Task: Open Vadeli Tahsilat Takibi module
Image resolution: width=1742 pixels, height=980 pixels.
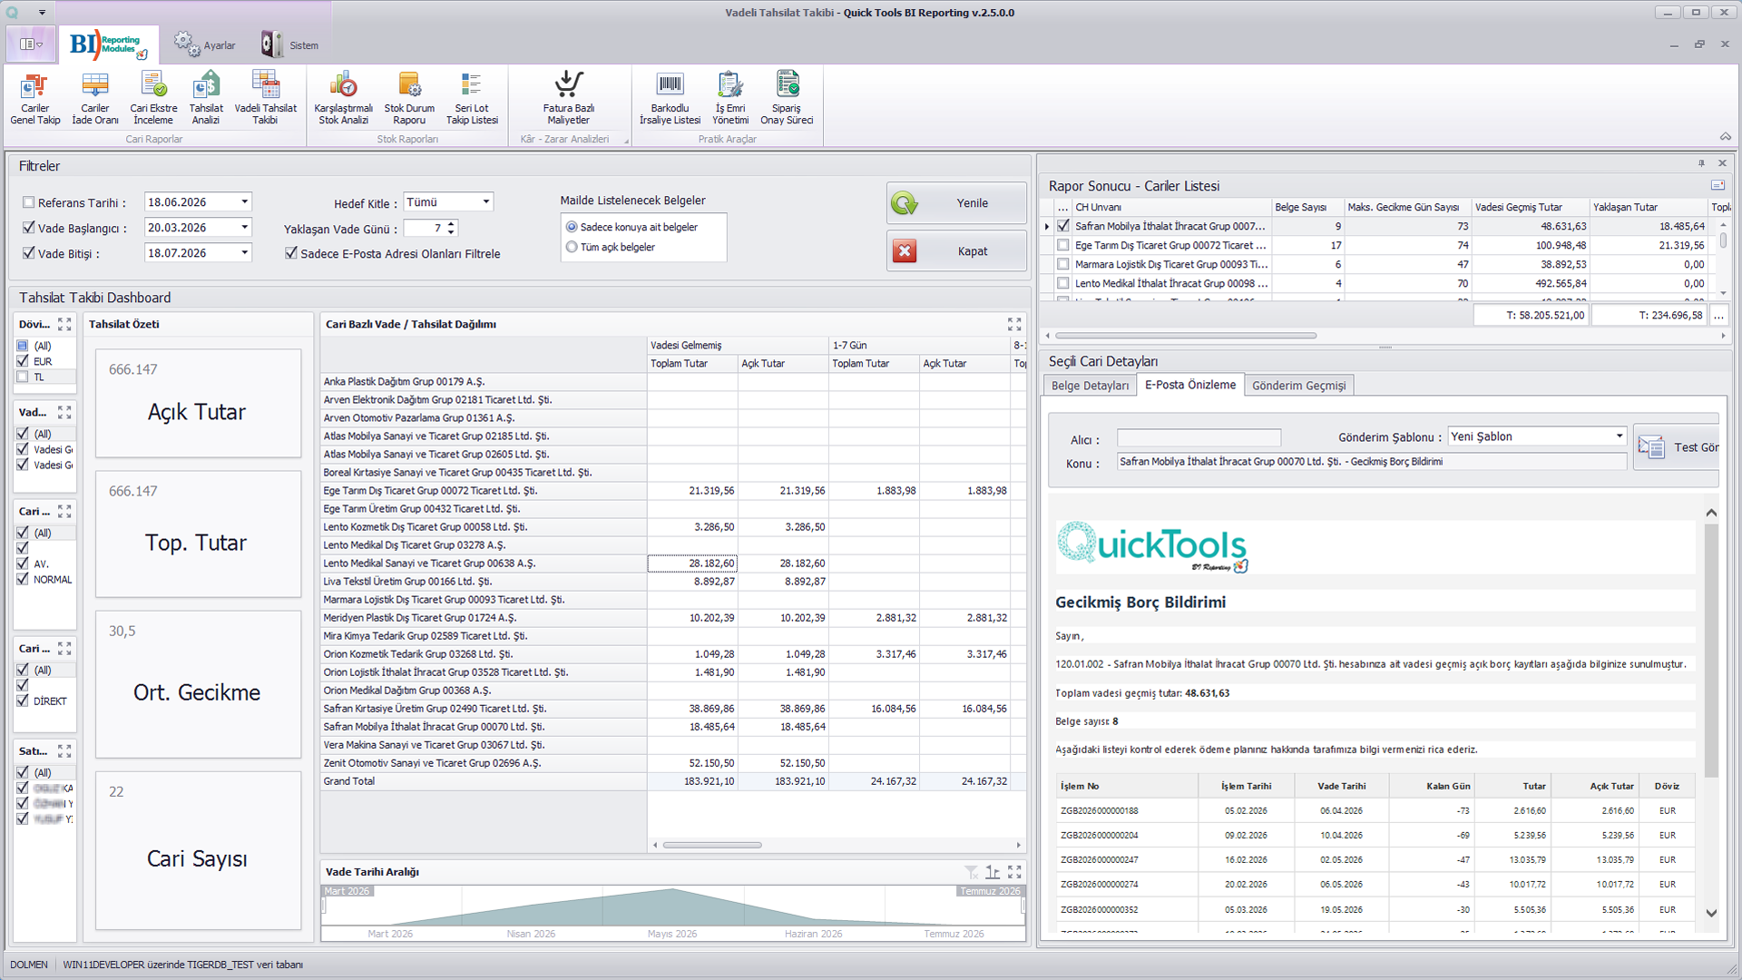Action: coord(266,98)
